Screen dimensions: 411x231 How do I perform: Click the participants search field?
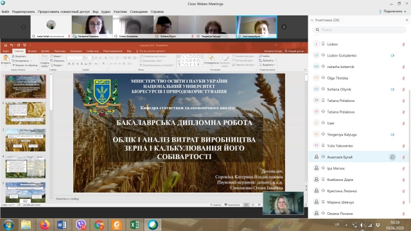click(x=360, y=30)
